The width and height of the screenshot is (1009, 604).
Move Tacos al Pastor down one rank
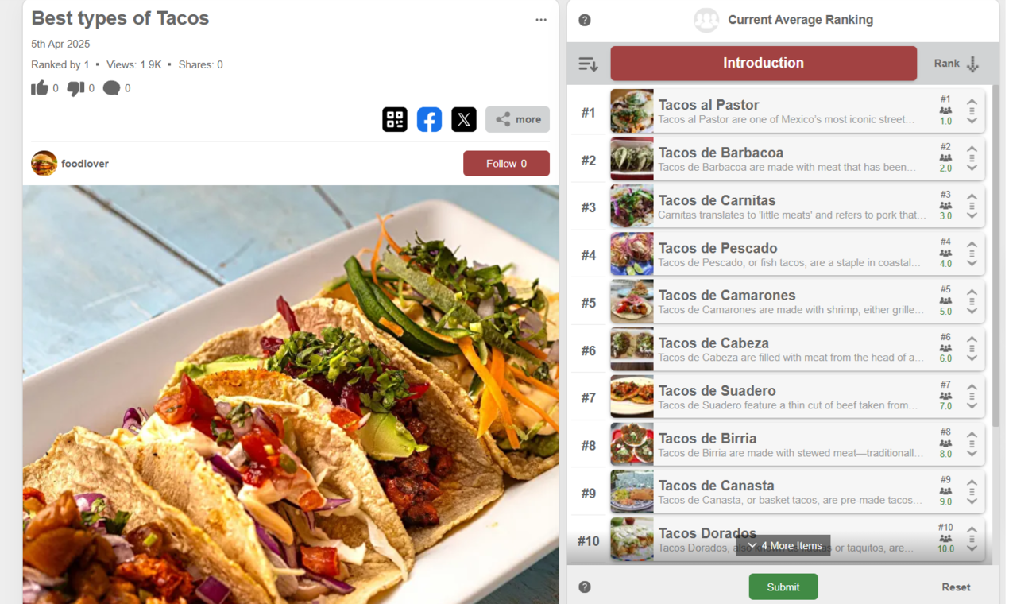[x=972, y=121]
